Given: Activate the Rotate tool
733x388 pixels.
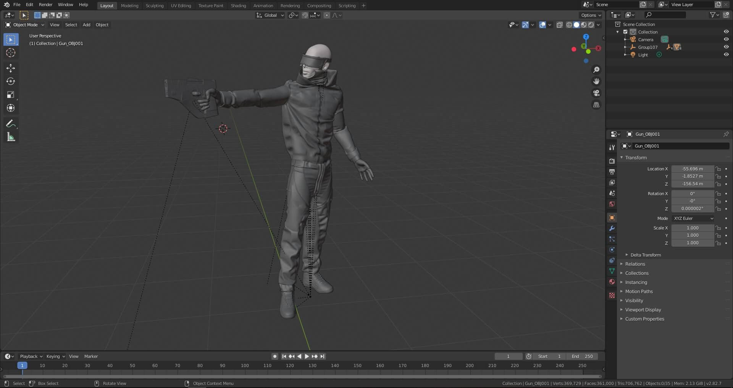Looking at the screenshot, I should pyautogui.click(x=11, y=81).
